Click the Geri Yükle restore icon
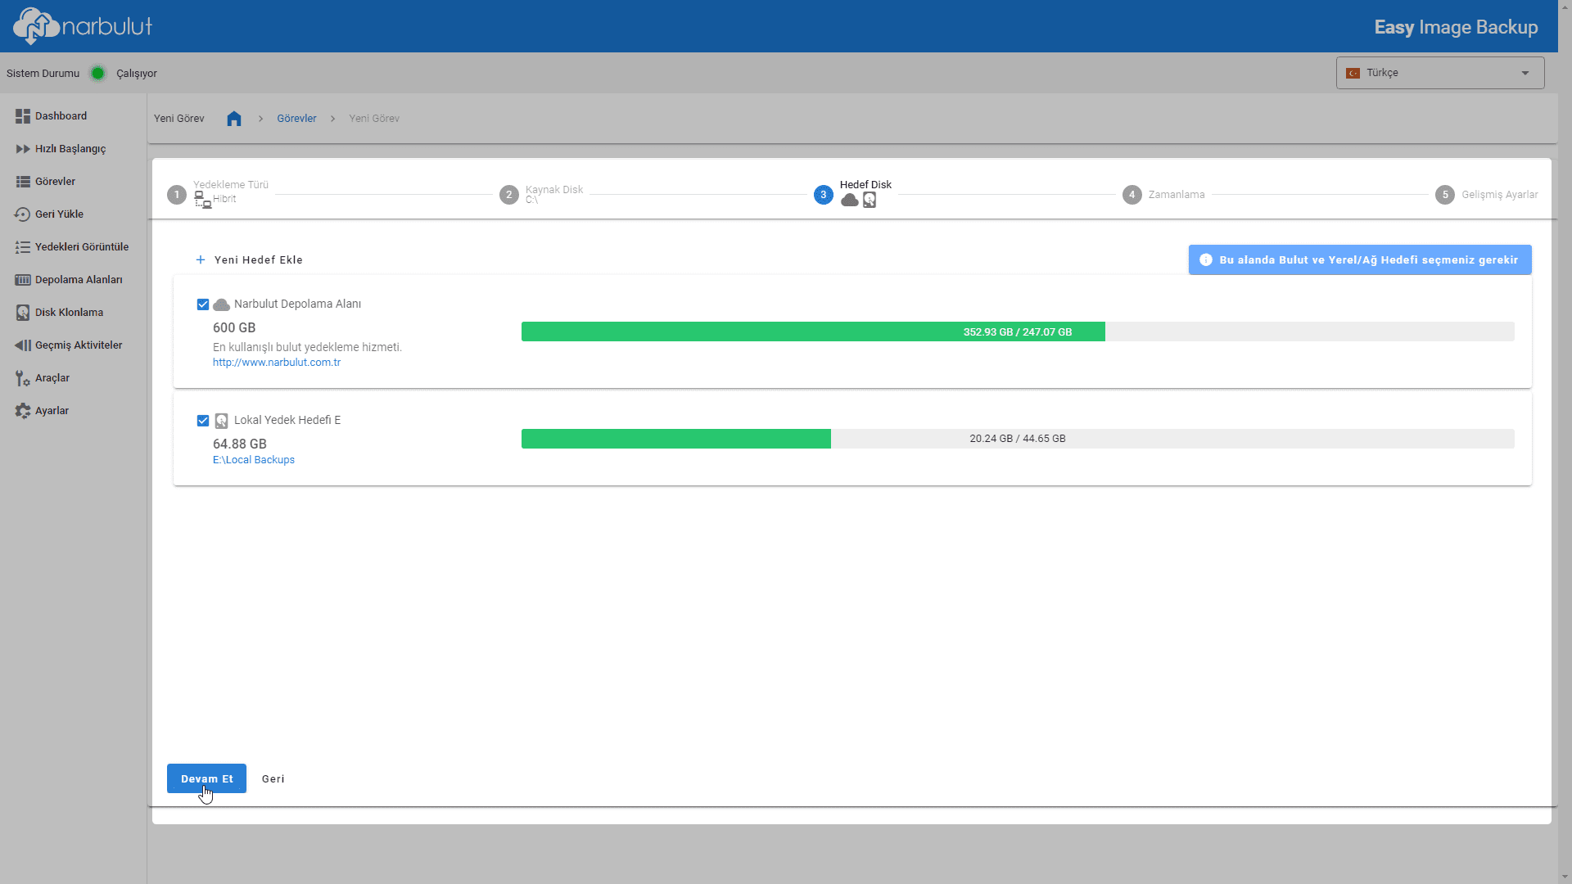 (23, 214)
